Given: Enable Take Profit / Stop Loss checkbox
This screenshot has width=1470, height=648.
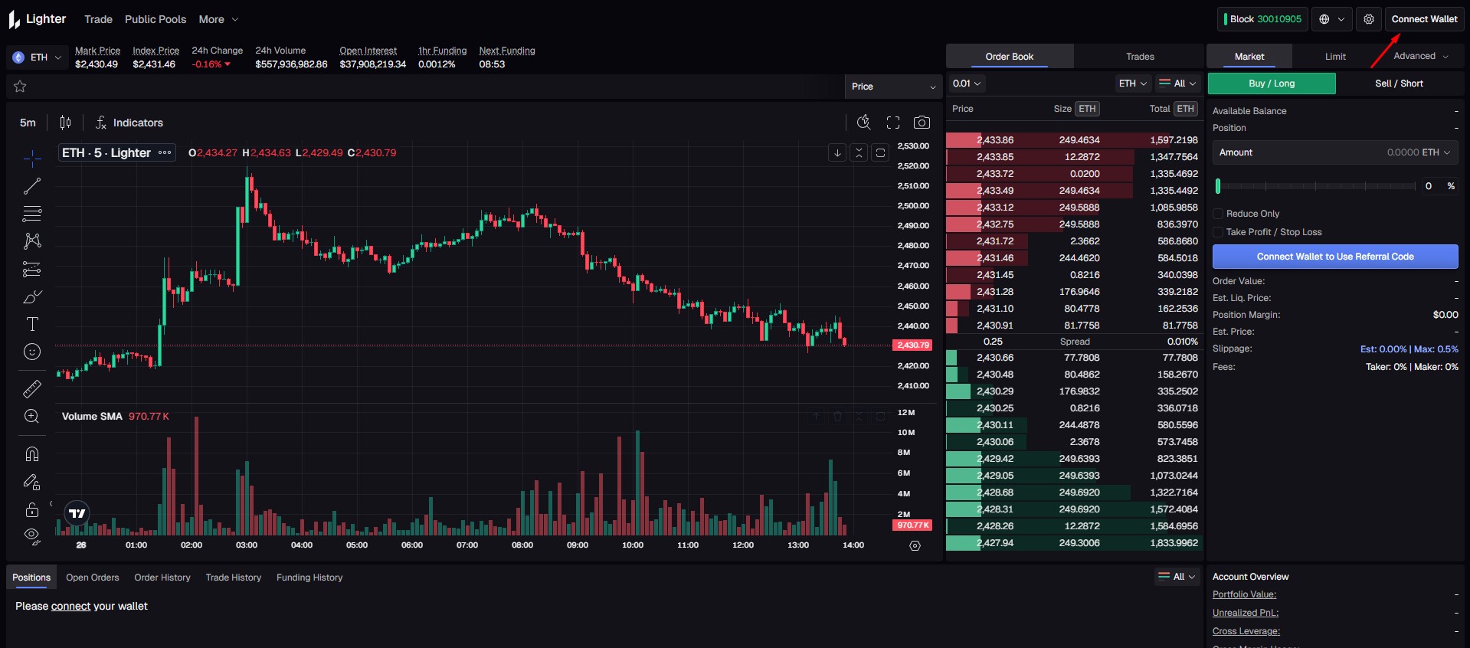Looking at the screenshot, I should 1218,232.
